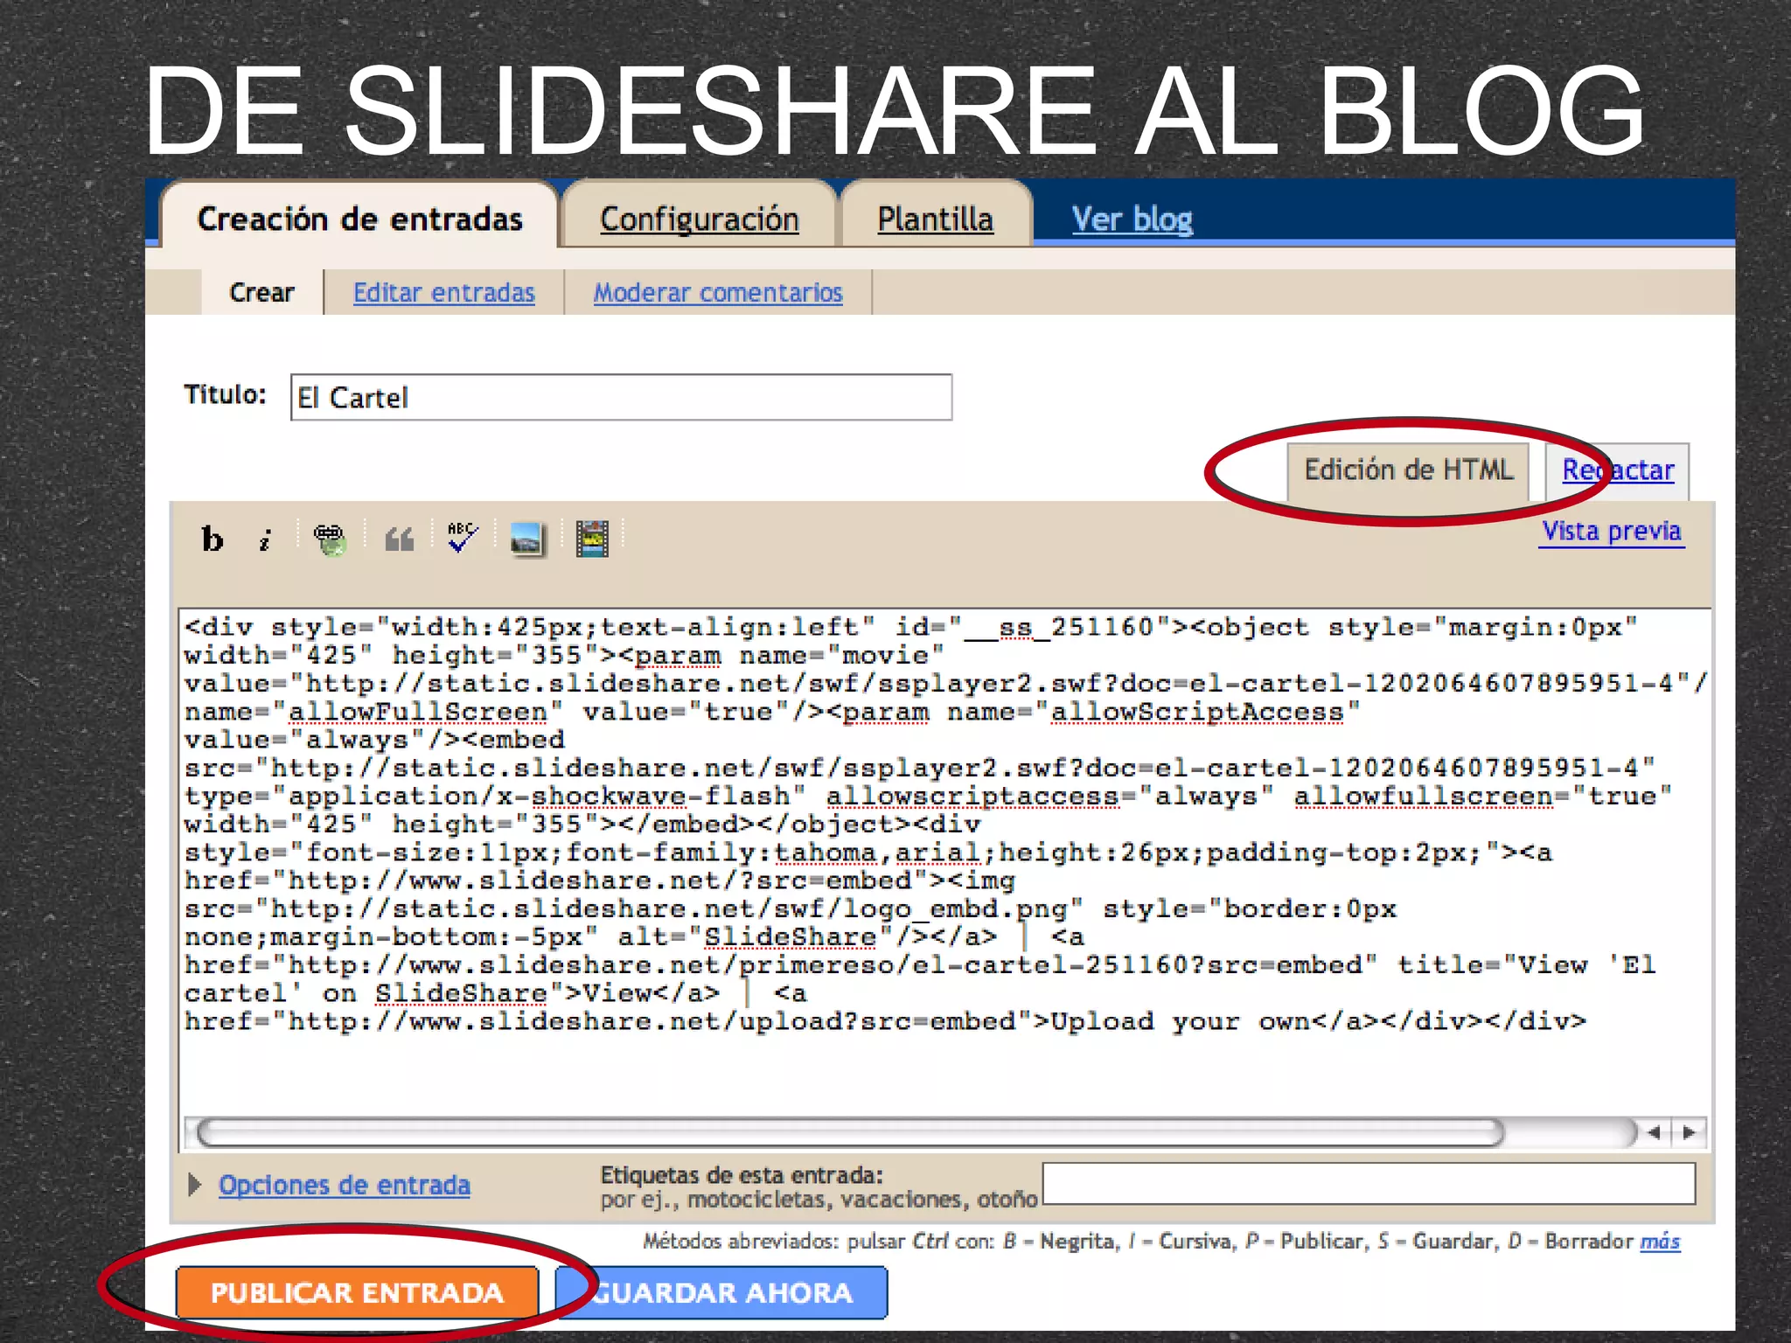Click the GUARDAR AHORA button
This screenshot has height=1343, width=1791.
click(721, 1292)
